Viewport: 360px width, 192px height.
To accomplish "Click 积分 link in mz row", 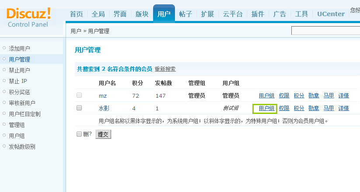I will tap(299, 96).
